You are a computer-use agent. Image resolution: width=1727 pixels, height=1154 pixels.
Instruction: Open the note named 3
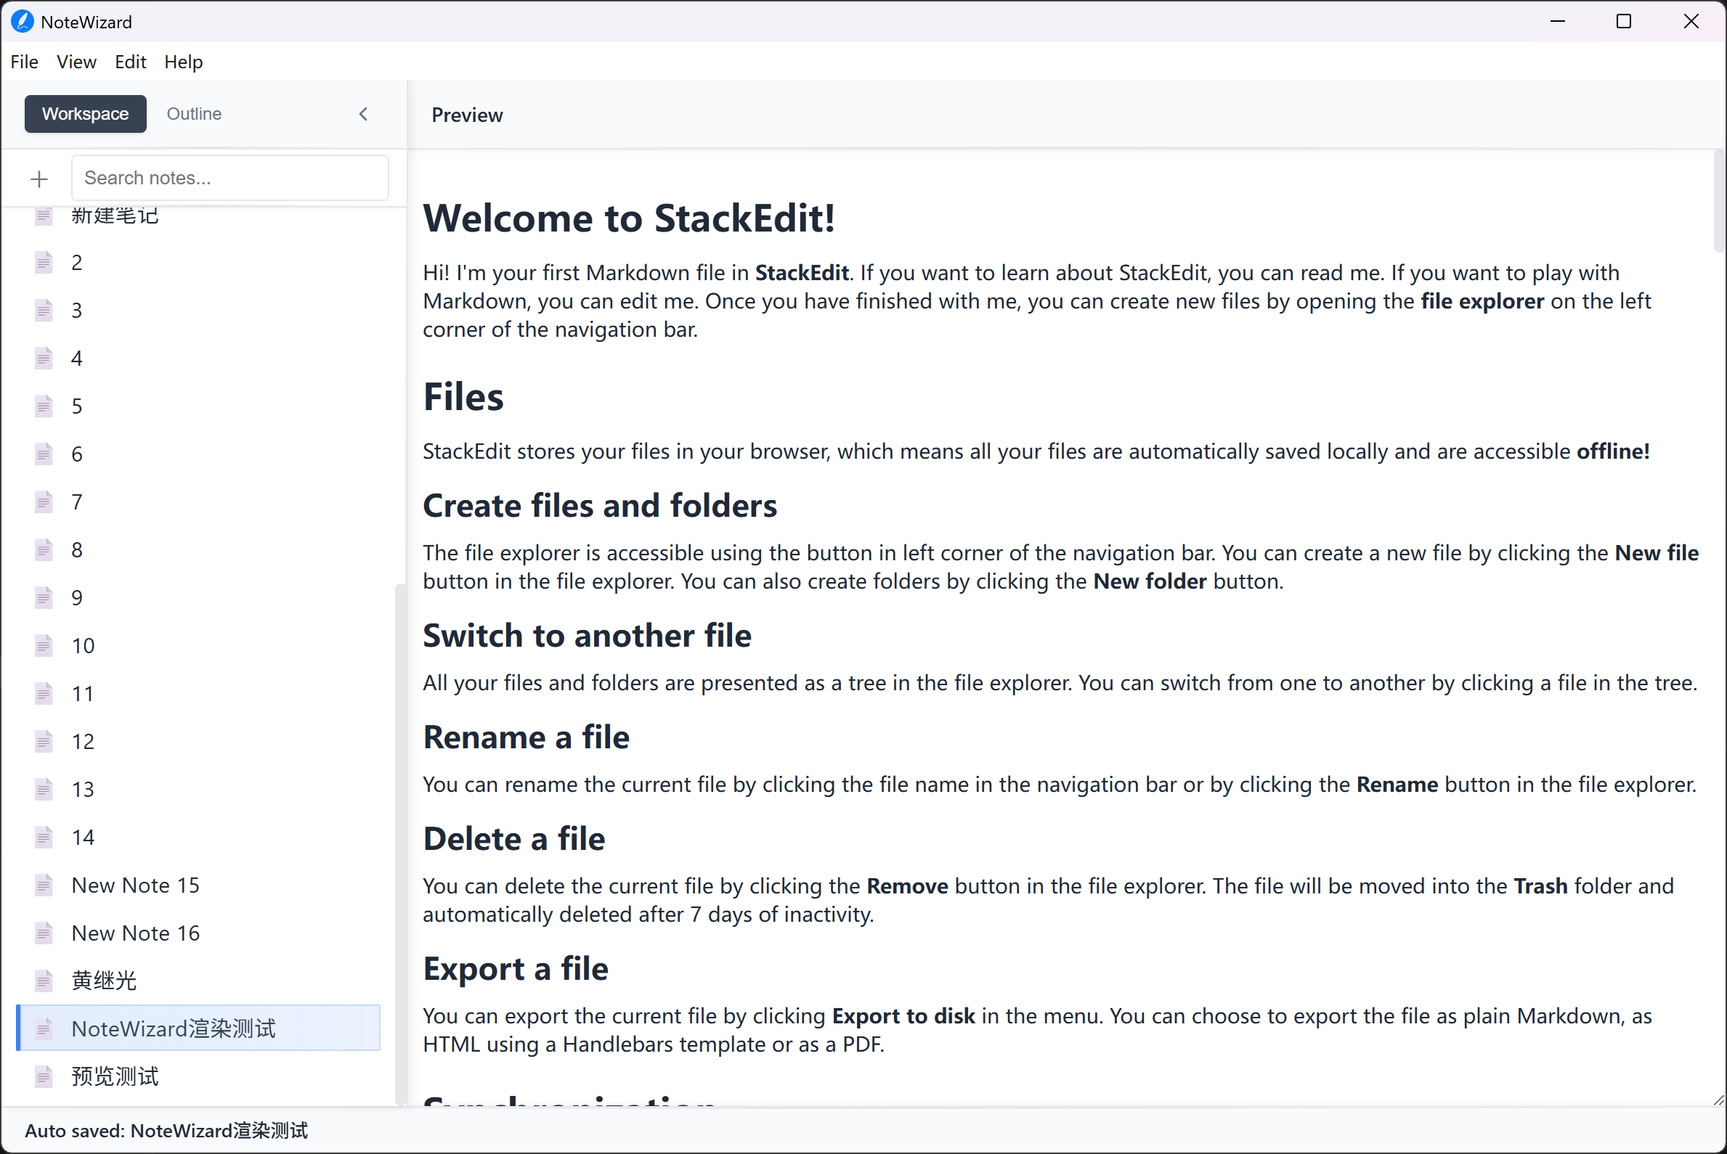[199, 311]
